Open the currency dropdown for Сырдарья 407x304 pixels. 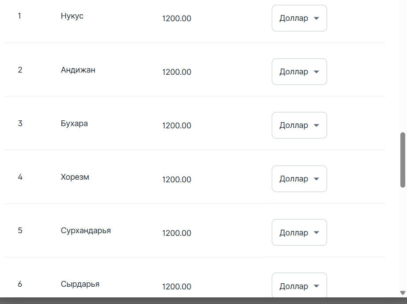tap(299, 285)
